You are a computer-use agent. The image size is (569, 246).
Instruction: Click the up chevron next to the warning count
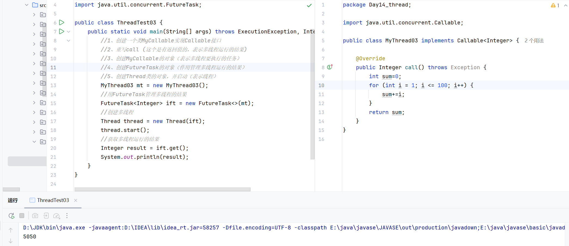coord(565,5)
